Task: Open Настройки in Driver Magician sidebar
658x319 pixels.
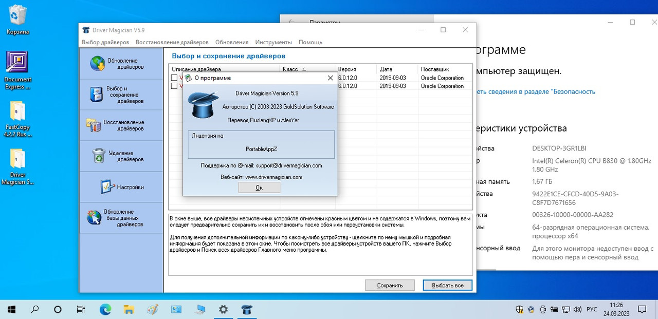Action: pos(121,187)
